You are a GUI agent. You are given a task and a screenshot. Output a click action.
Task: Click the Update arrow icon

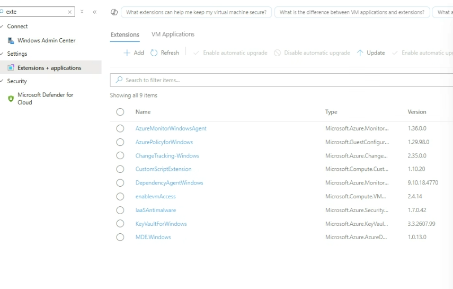[360, 53]
